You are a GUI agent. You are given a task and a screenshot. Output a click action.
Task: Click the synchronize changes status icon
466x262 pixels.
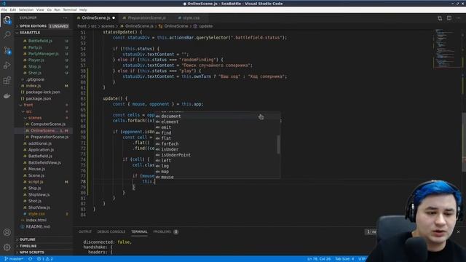pyautogui.click(x=31, y=259)
